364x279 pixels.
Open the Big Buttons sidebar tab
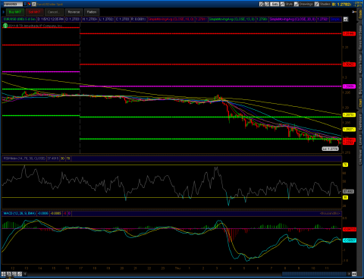tap(360, 86)
